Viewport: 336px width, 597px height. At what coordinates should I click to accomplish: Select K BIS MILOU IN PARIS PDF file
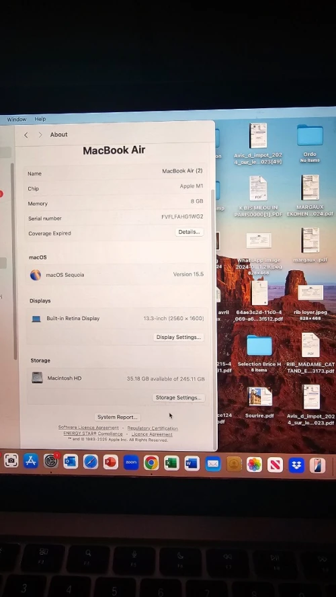click(x=258, y=188)
